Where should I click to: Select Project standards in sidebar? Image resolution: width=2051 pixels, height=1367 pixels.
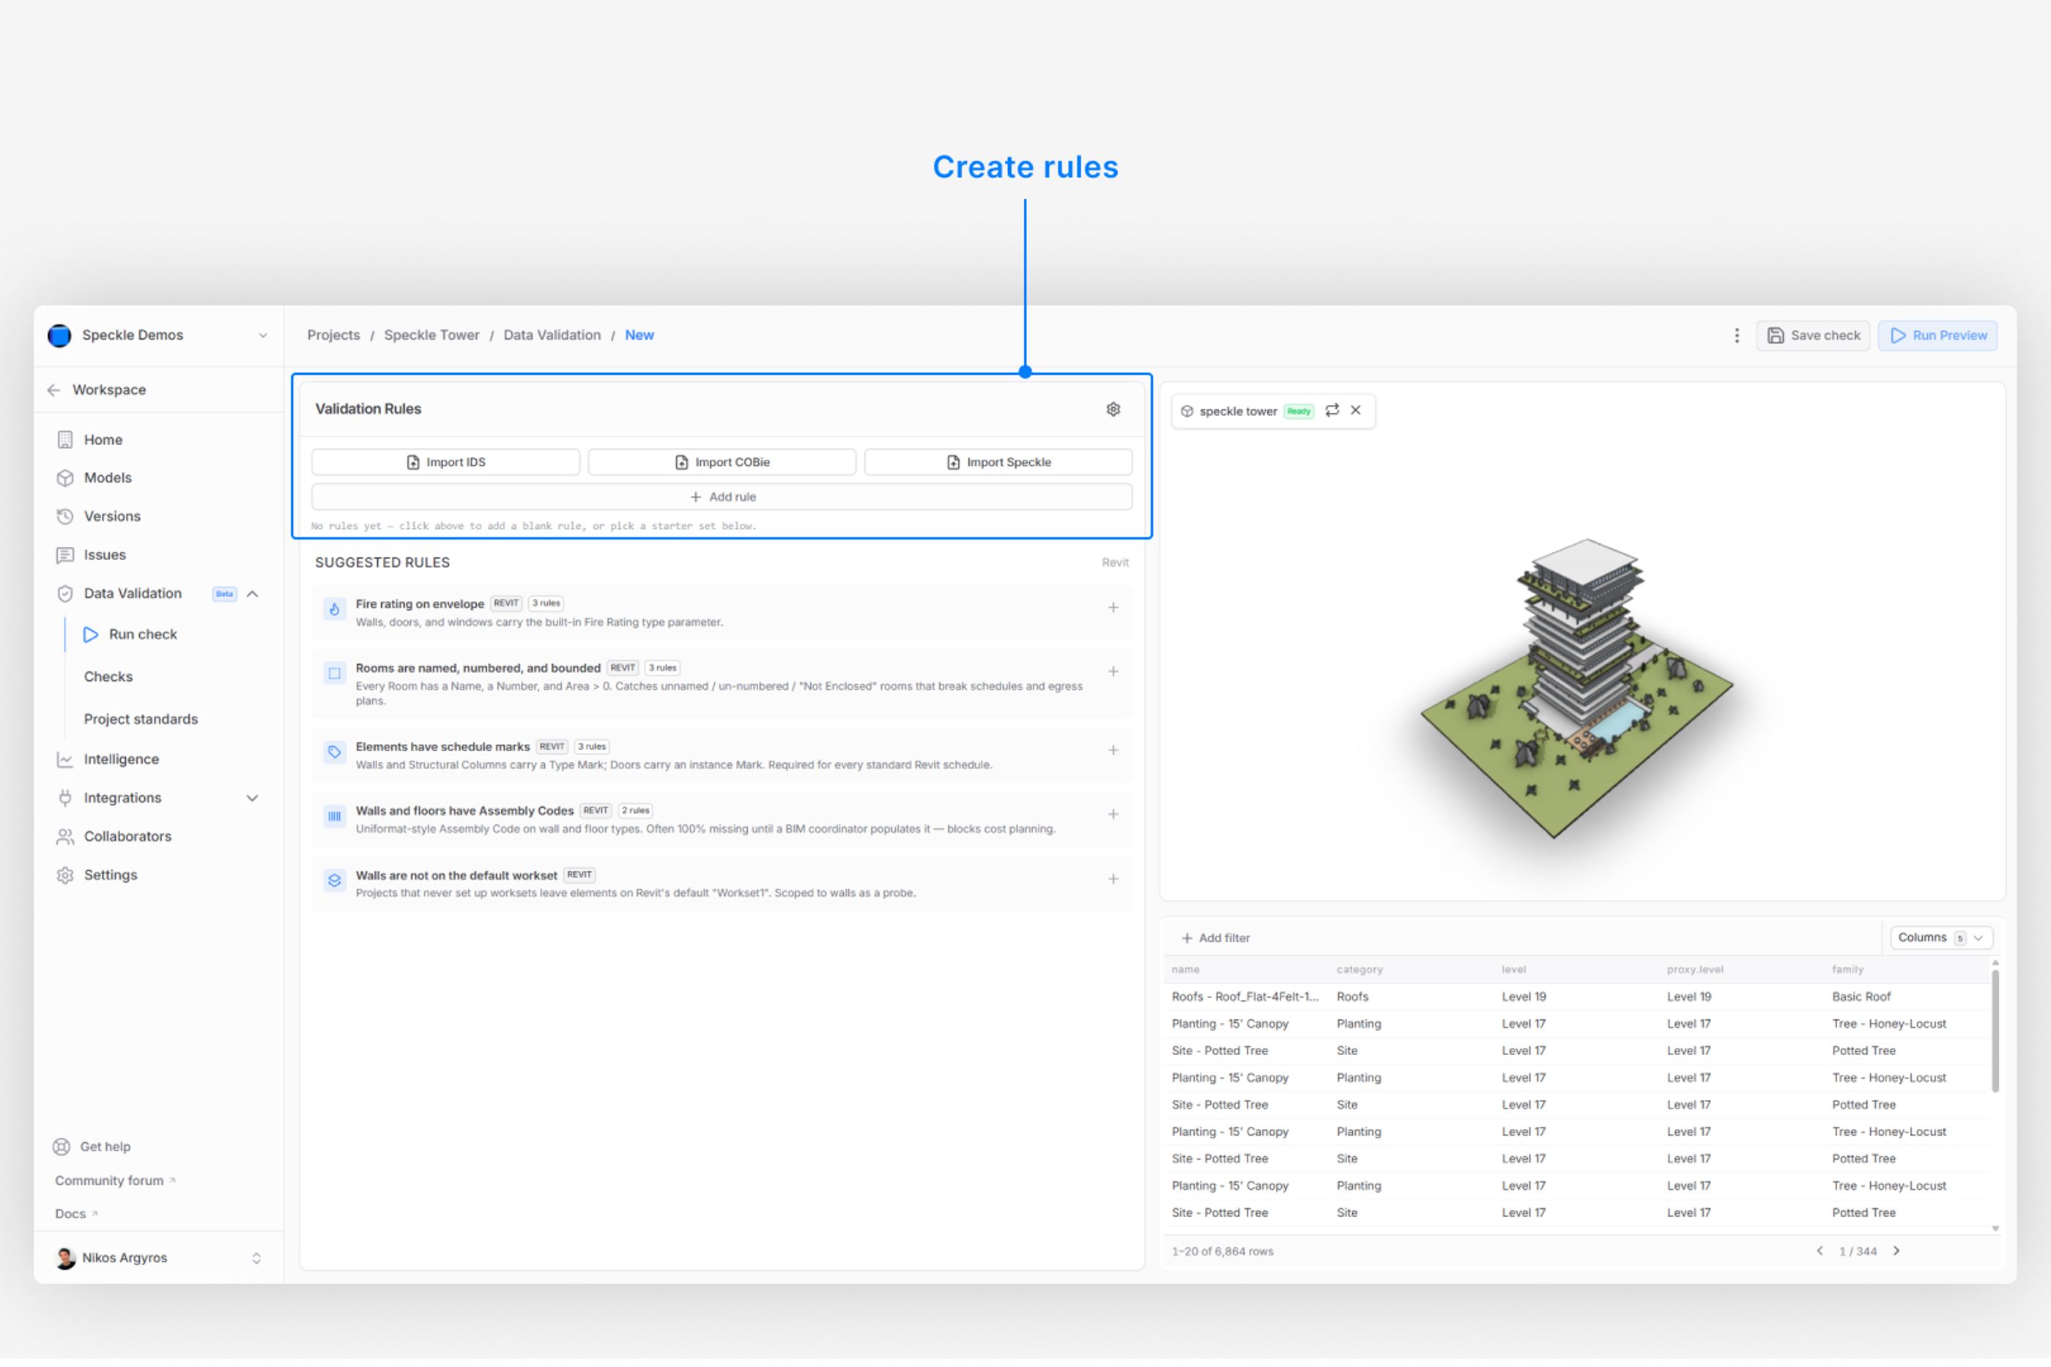tap(141, 720)
